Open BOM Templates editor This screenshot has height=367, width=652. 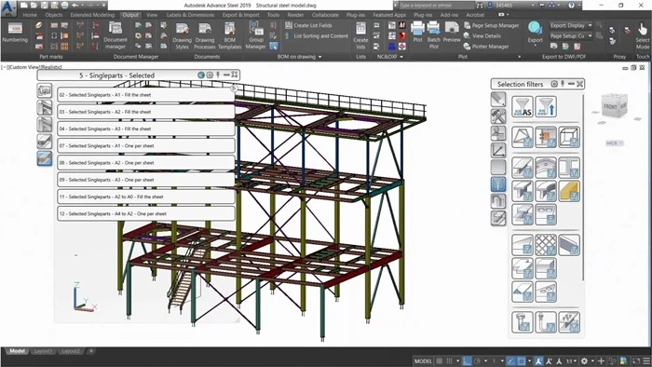coord(229,36)
